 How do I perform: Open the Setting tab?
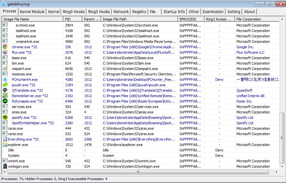coord(234,11)
